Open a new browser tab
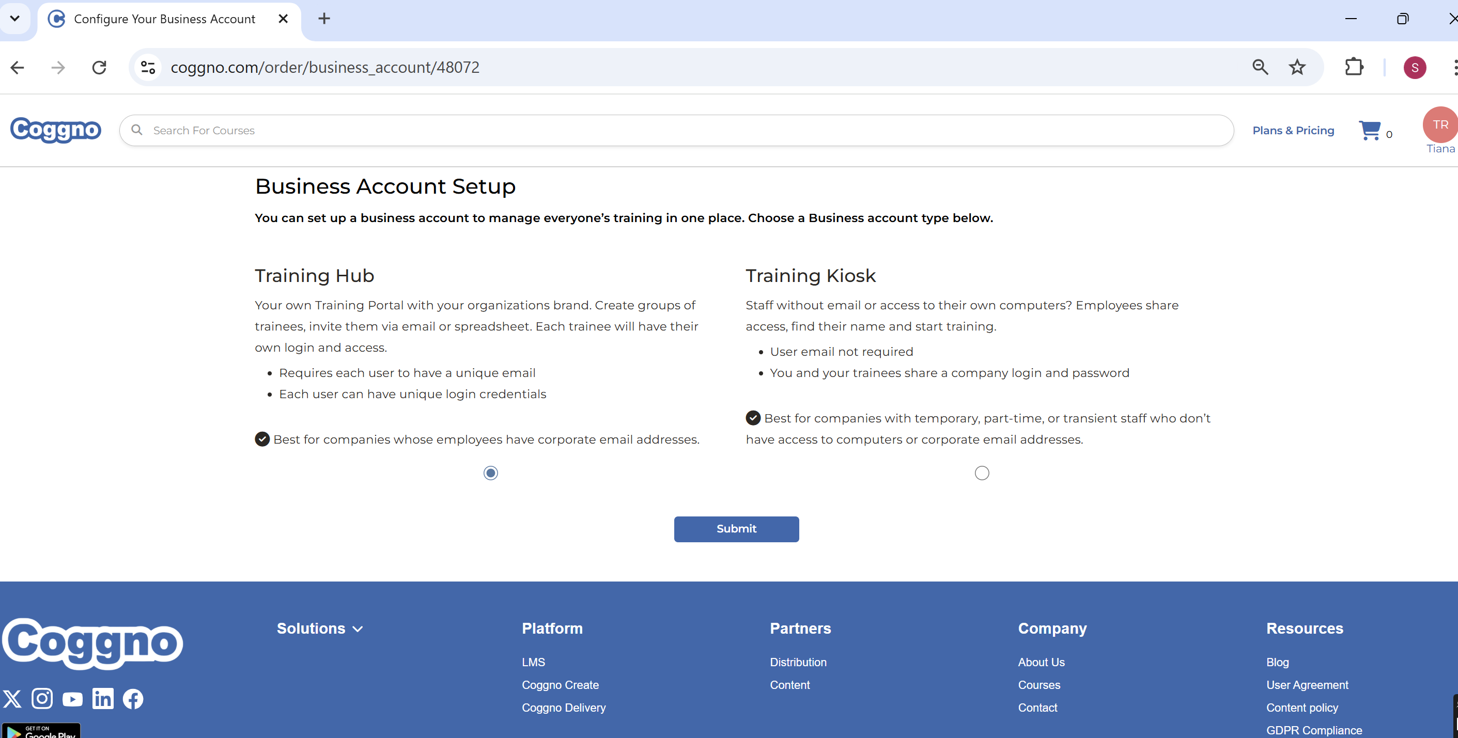This screenshot has width=1458, height=738. click(x=324, y=19)
